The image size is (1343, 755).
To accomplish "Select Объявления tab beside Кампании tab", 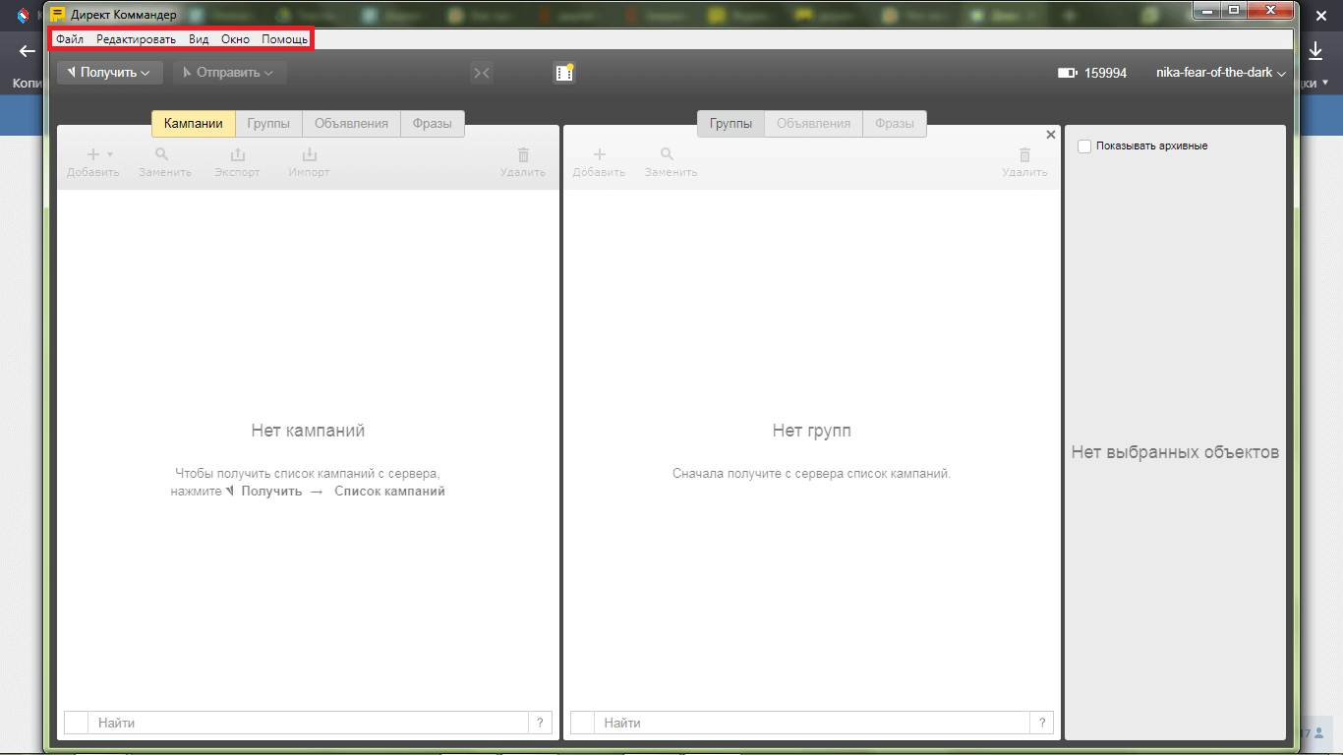I will 351,124.
